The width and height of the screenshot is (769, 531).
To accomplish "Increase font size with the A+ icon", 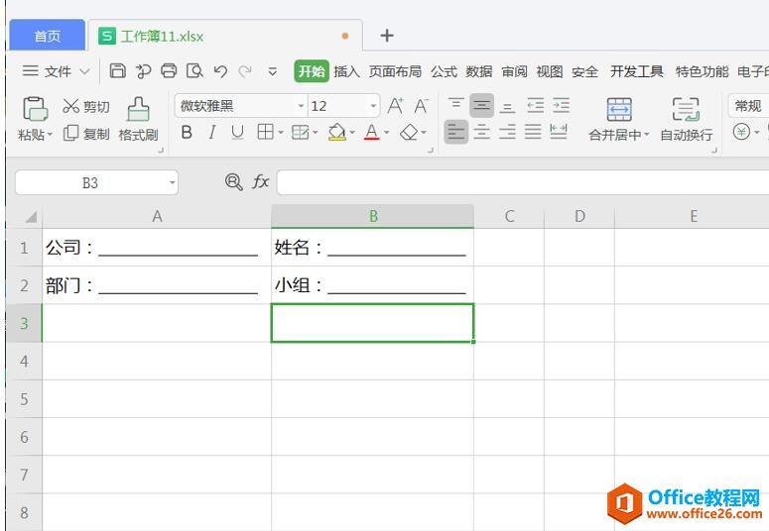I will tap(396, 106).
